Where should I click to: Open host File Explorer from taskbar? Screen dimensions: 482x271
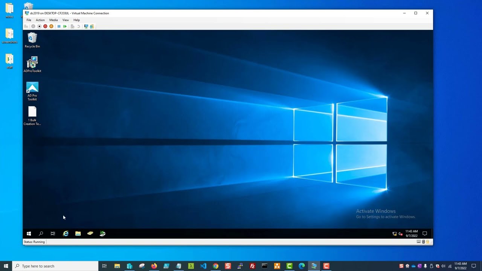click(117, 266)
